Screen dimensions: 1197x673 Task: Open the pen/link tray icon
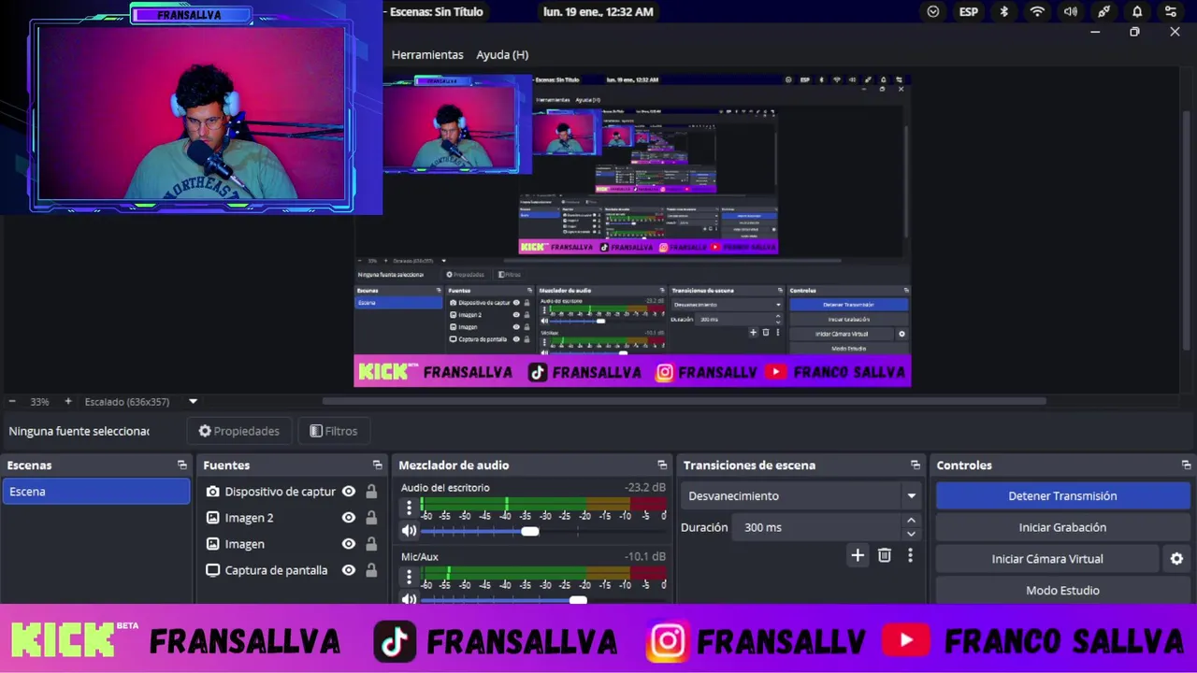(1104, 12)
